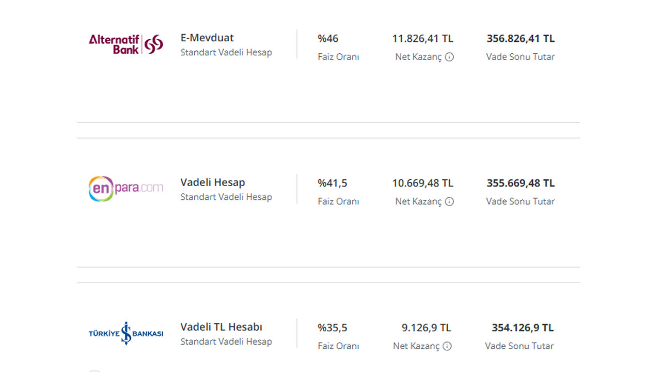Click the enpara.com logo
The image size is (661, 372).
(x=126, y=189)
